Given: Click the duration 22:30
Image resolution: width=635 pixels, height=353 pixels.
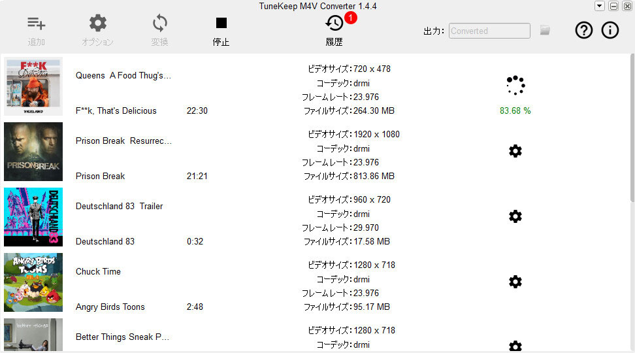Looking at the screenshot, I should tap(197, 110).
